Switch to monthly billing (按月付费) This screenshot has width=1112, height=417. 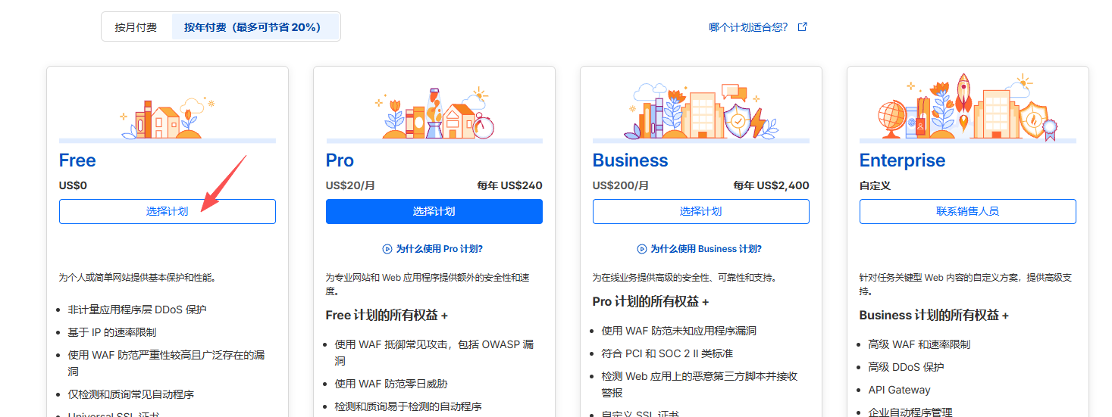click(x=136, y=27)
